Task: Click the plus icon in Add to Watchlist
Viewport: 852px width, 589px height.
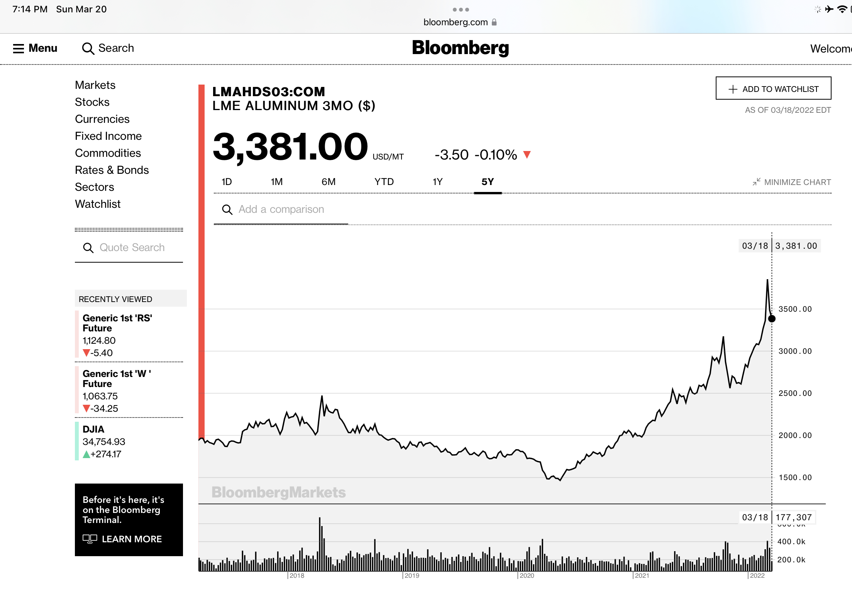Action: (x=733, y=89)
